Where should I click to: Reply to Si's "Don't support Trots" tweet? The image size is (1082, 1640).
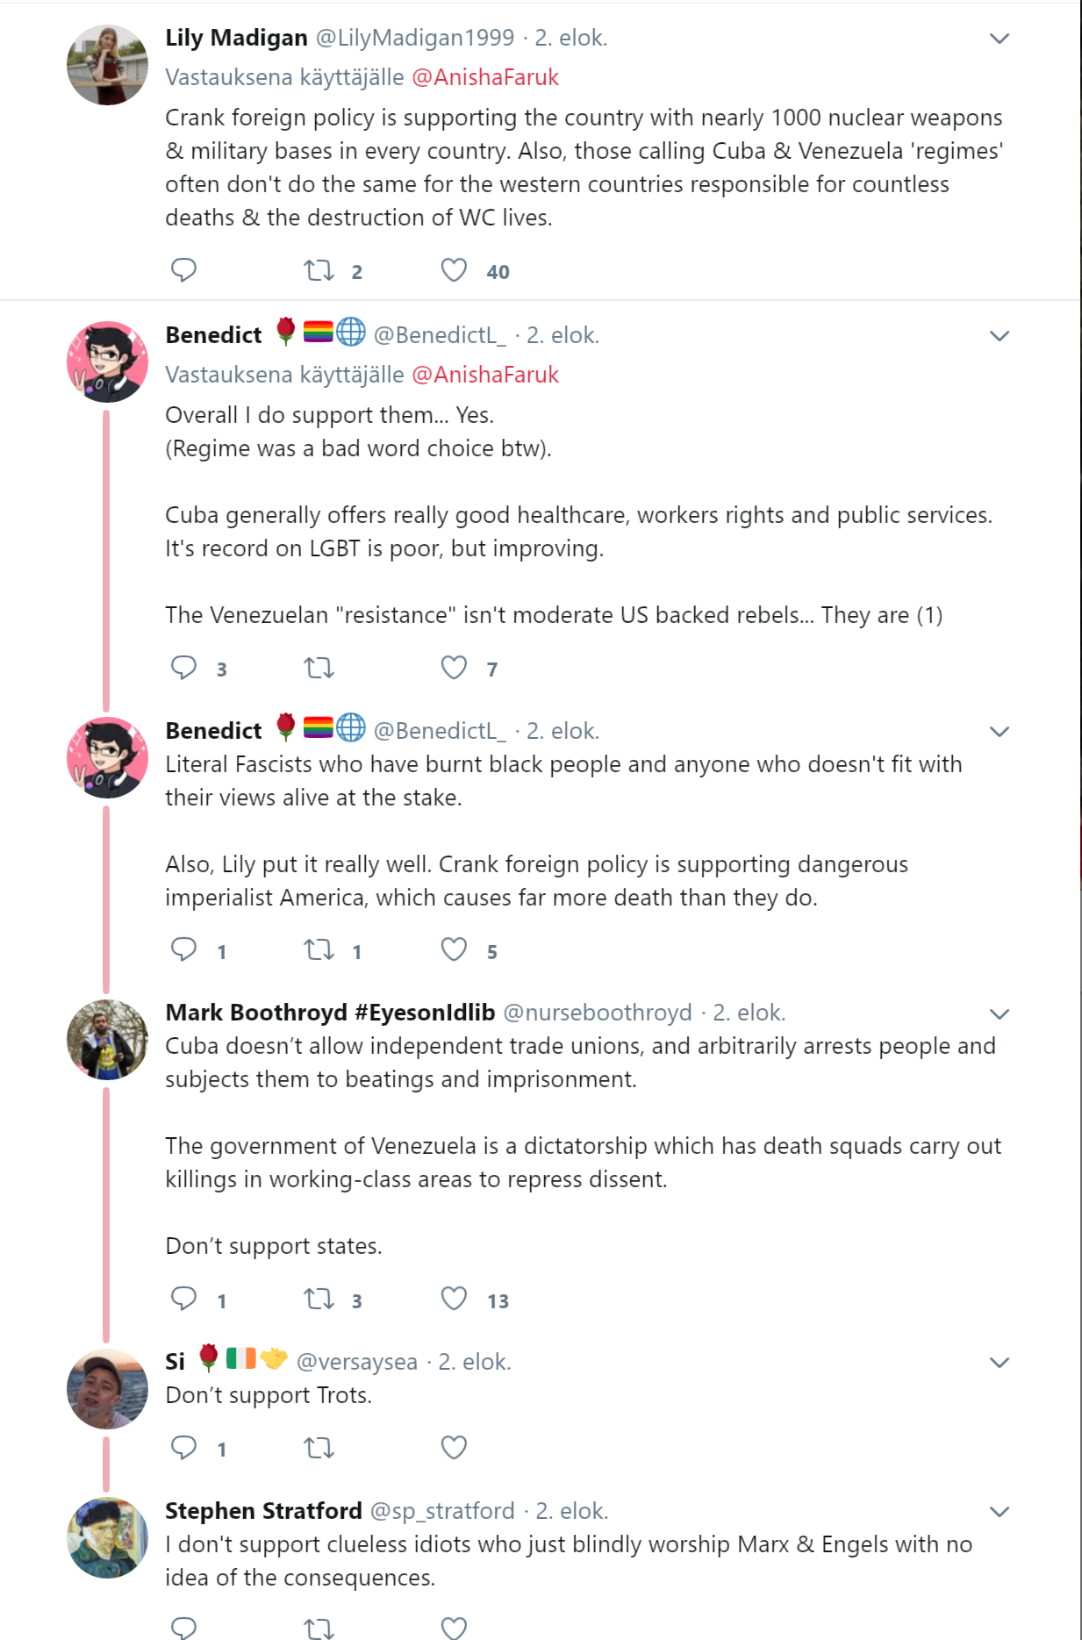[183, 1447]
